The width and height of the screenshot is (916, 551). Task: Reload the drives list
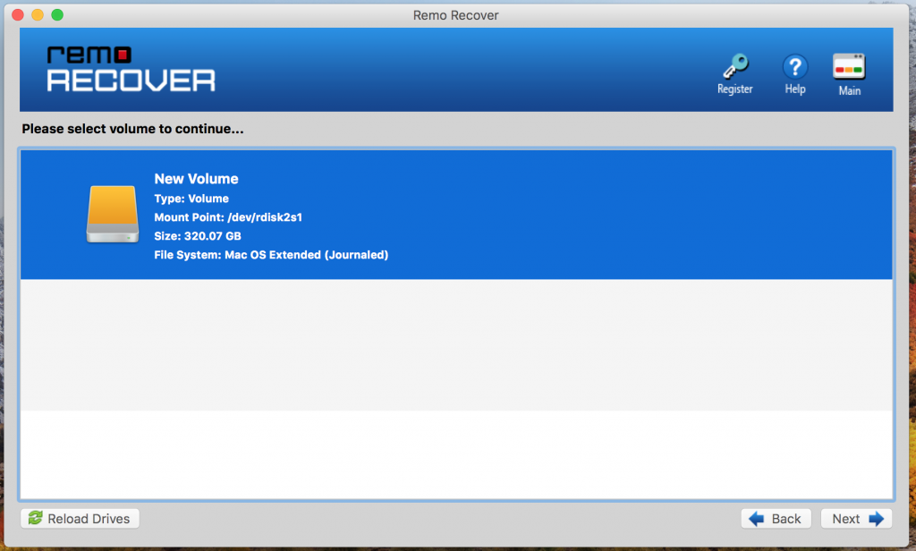pyautogui.click(x=80, y=518)
